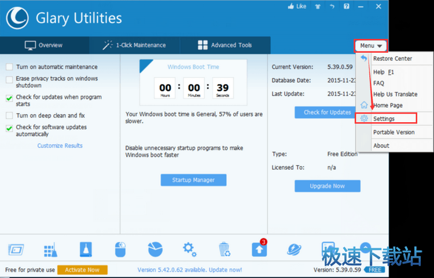Viewport: 434px width, 278px height.
Task: Select Help F1 menu entry
Action: (395, 72)
